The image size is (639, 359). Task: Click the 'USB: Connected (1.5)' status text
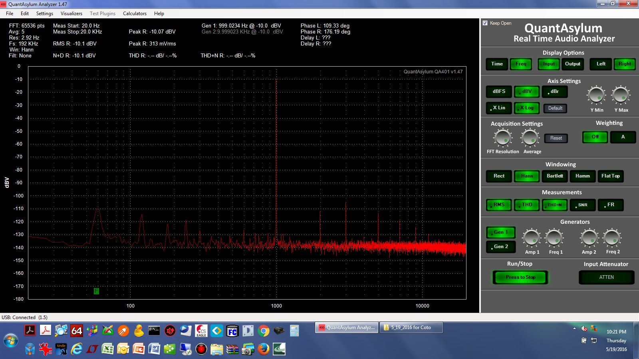(x=24, y=318)
